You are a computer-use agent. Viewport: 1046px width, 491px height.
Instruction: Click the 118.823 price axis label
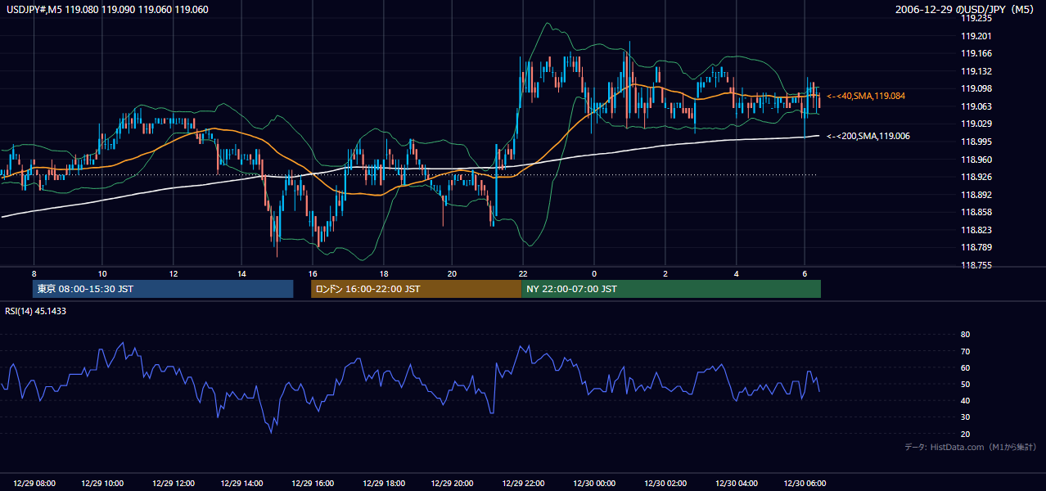click(x=976, y=230)
